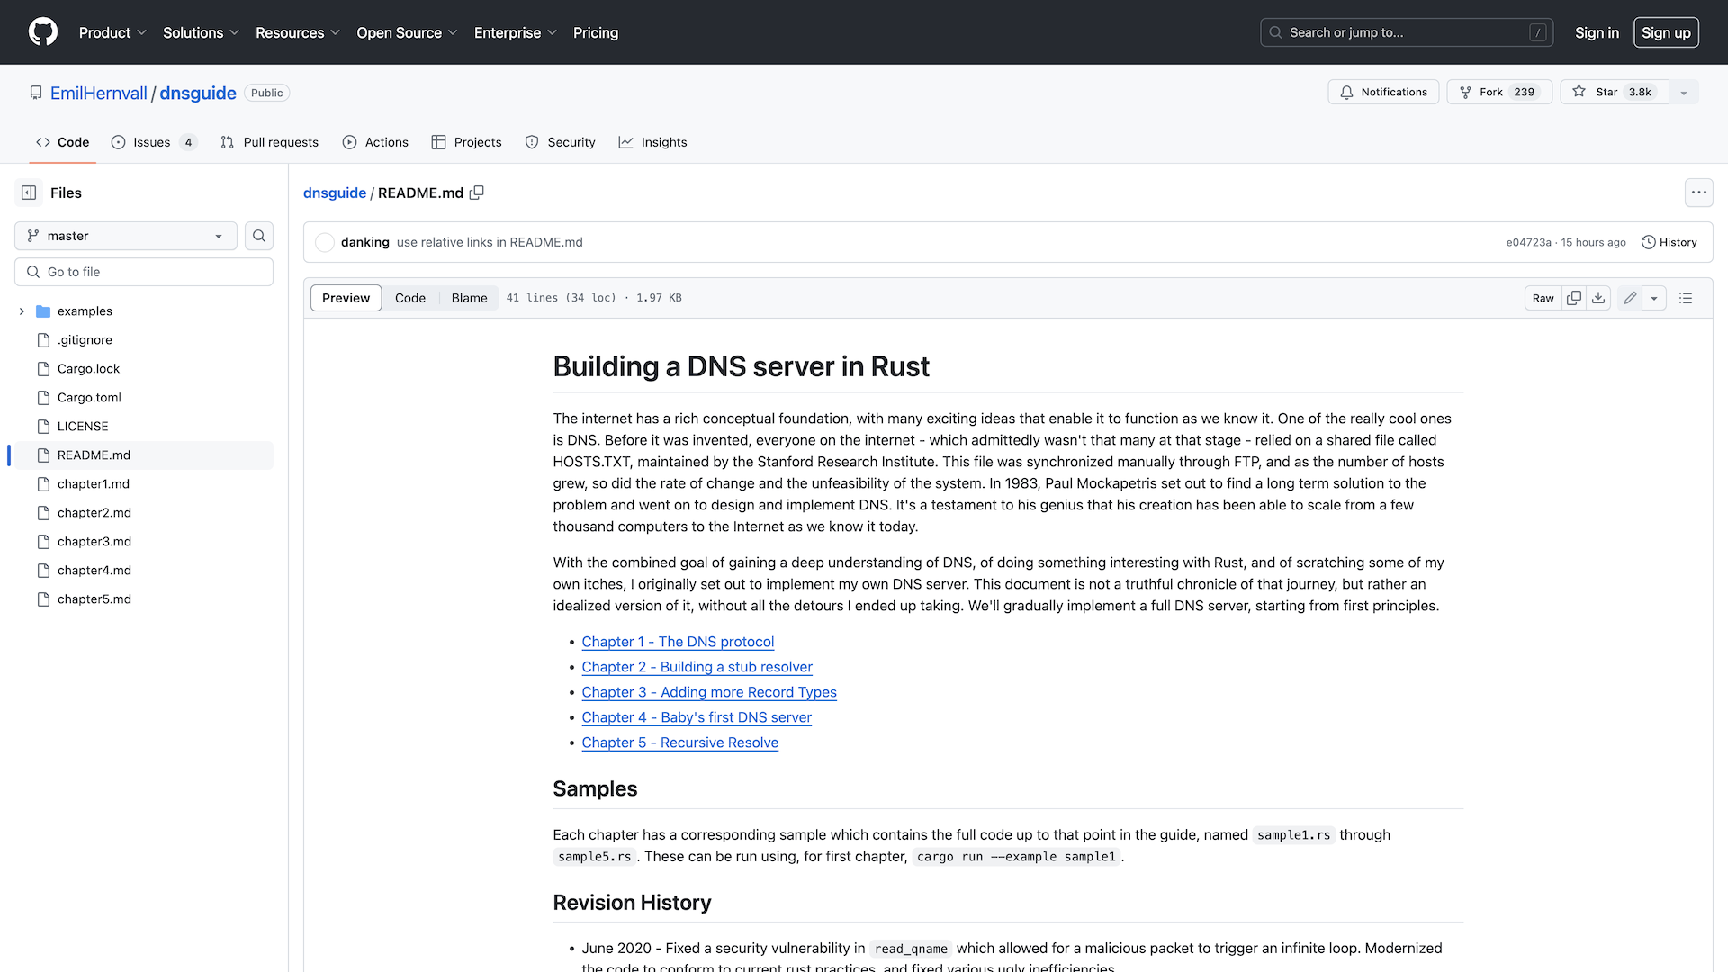Switch to Code file view

pyautogui.click(x=410, y=298)
